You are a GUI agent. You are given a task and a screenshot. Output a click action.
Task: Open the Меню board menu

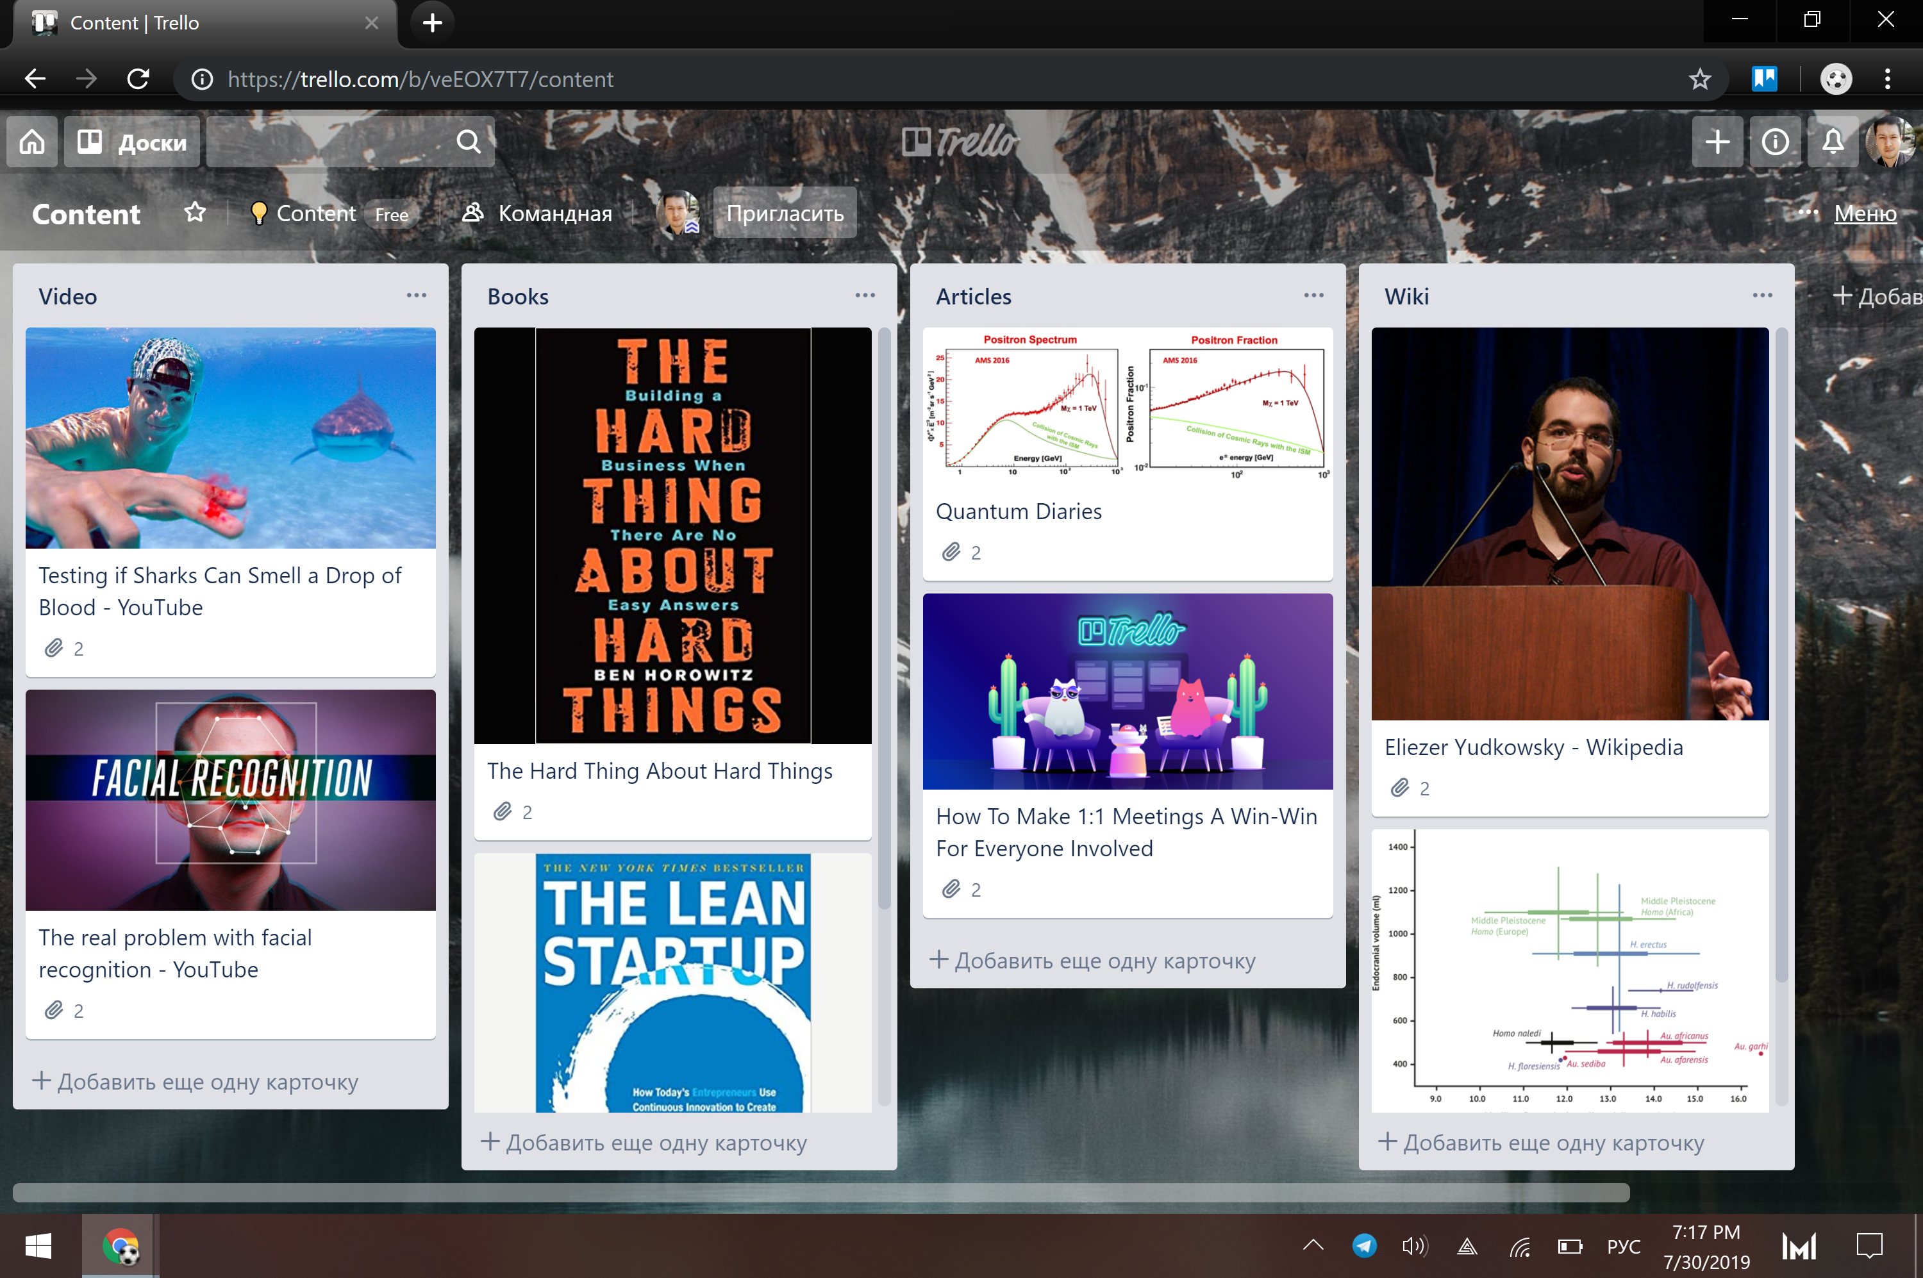[x=1847, y=213]
